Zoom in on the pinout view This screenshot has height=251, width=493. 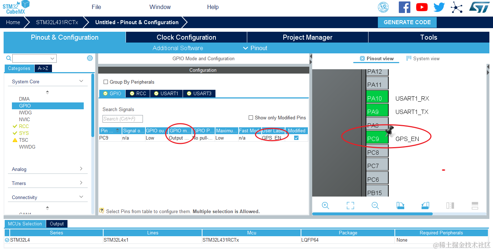coord(325,206)
